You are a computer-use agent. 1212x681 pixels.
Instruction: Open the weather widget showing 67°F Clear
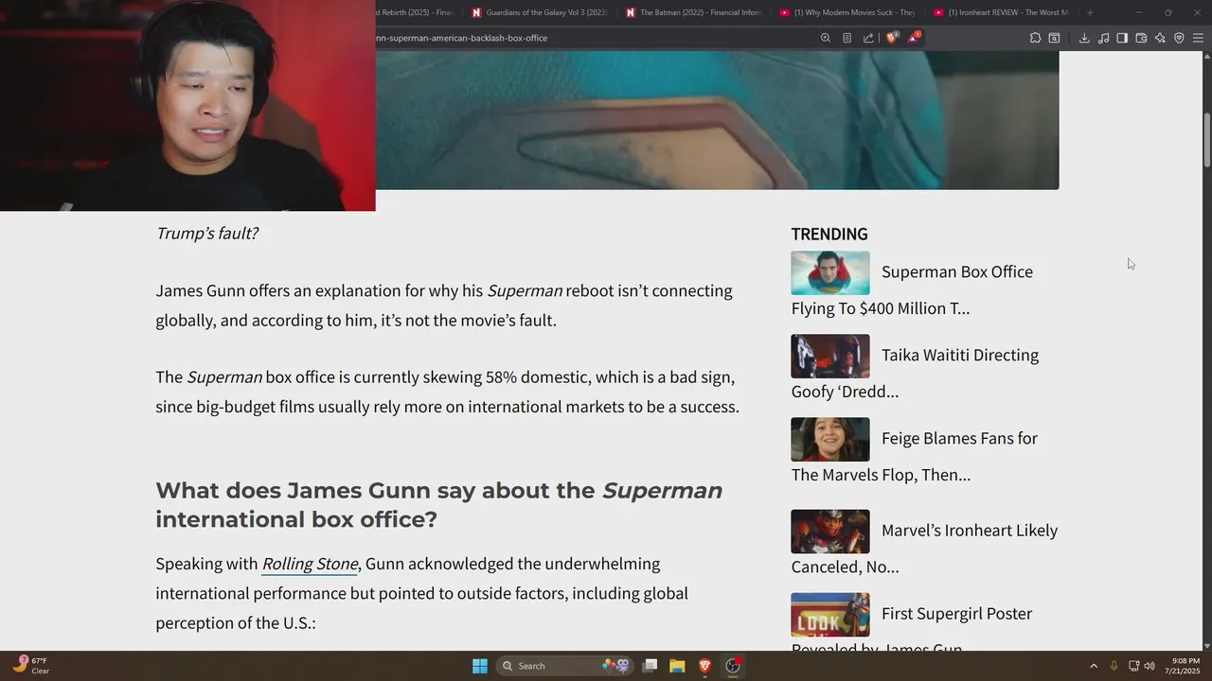tap(31, 666)
